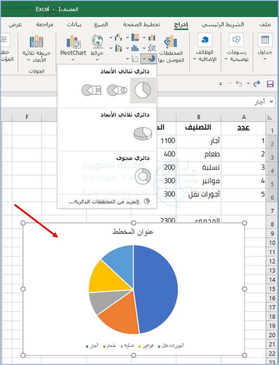Image resolution: width=279 pixels, height=365 pixels.
Task: Click the line chart insert icon
Action: 152,48
